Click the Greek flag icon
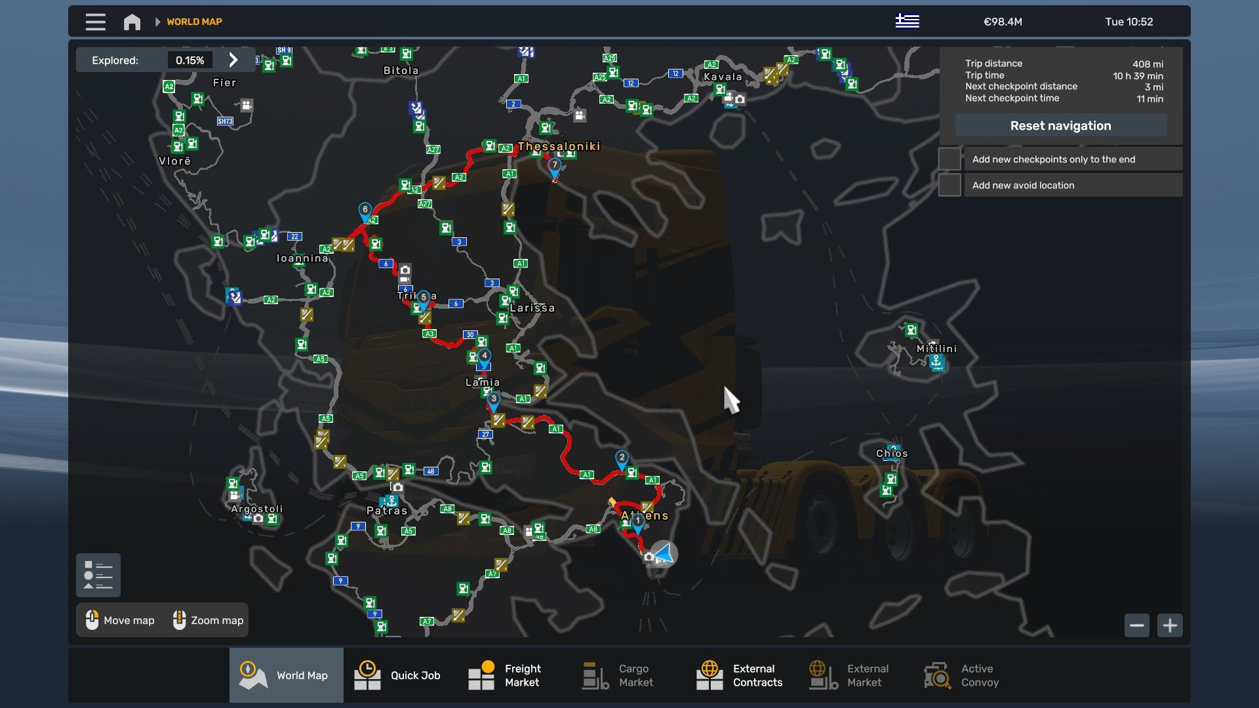 [908, 20]
